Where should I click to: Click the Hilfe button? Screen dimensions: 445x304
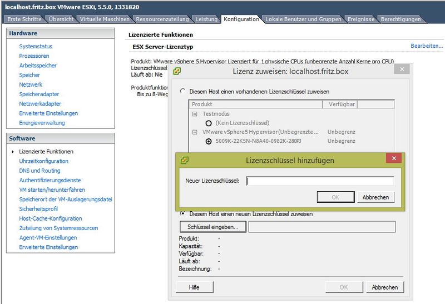(x=194, y=287)
